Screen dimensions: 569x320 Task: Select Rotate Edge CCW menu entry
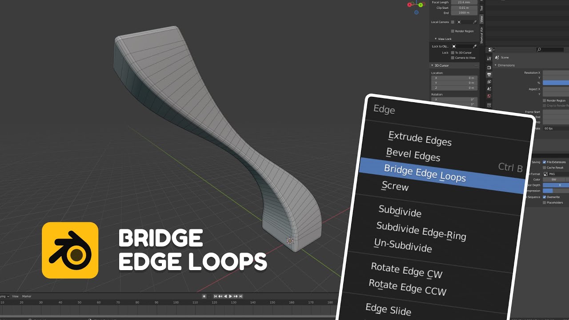click(x=407, y=287)
